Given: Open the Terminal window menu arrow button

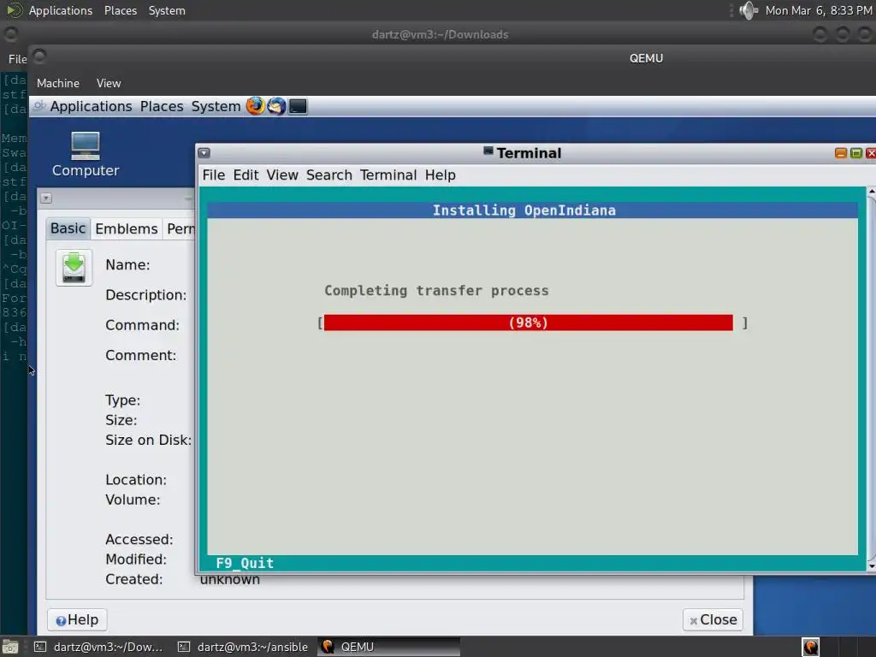Looking at the screenshot, I should (x=204, y=152).
